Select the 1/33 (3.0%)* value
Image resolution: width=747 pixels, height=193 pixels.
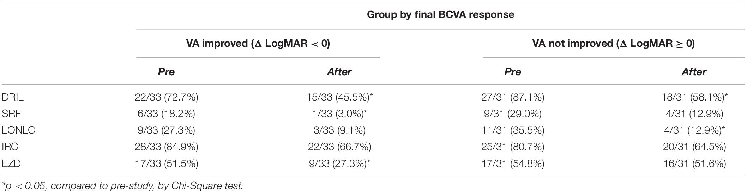pyautogui.click(x=339, y=114)
